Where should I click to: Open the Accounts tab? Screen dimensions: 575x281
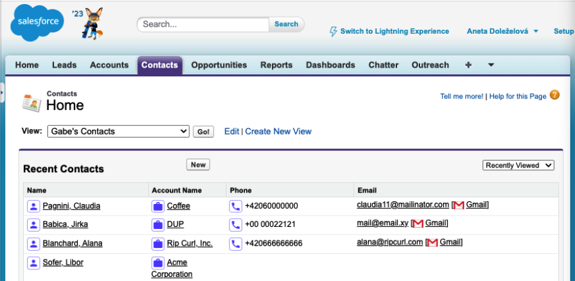tap(110, 66)
